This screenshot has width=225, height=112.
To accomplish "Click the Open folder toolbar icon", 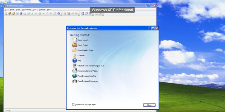I will click(x=13, y=13).
